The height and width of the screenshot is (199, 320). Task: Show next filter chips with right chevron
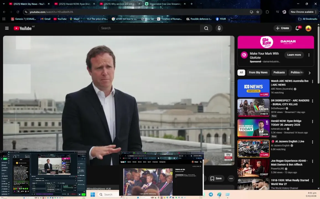(309, 73)
